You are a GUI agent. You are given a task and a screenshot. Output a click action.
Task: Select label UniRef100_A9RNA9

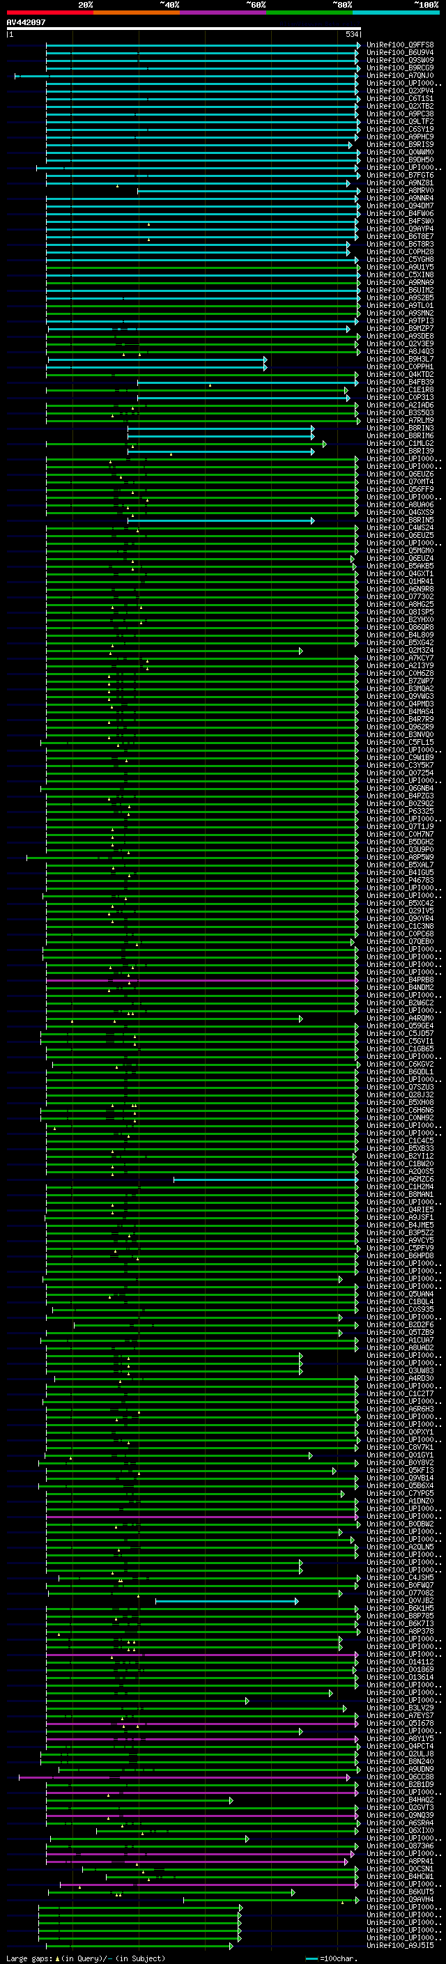(400, 283)
